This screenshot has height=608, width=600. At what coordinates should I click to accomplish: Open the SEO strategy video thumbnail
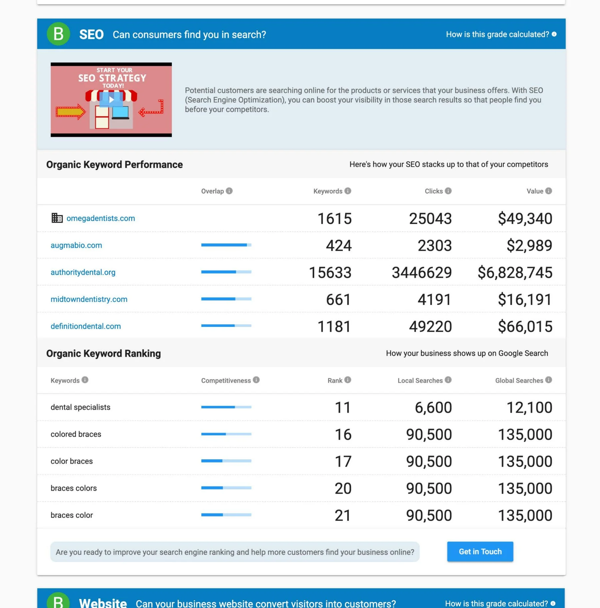pyautogui.click(x=111, y=100)
